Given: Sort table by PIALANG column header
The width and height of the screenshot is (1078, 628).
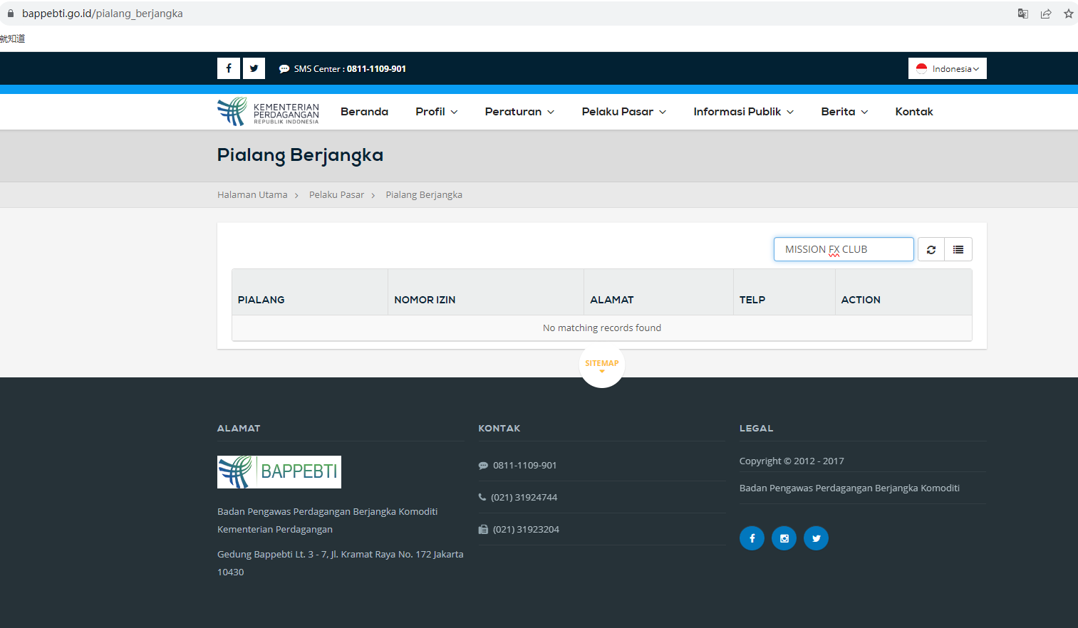Looking at the screenshot, I should tap(261, 300).
